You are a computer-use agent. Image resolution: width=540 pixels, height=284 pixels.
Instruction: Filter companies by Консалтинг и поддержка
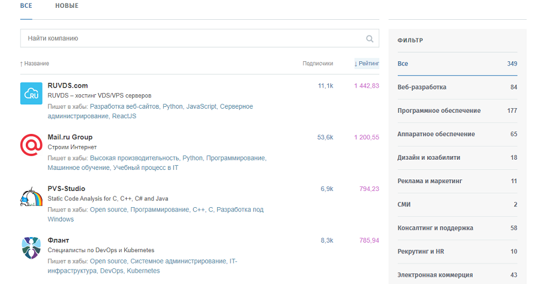coord(457,228)
